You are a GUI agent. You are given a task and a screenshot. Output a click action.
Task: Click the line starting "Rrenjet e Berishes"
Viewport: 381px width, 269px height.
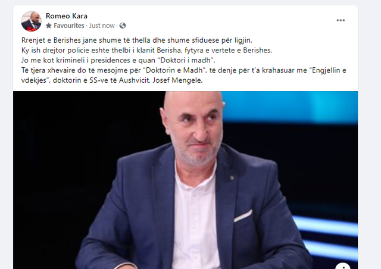(x=137, y=40)
